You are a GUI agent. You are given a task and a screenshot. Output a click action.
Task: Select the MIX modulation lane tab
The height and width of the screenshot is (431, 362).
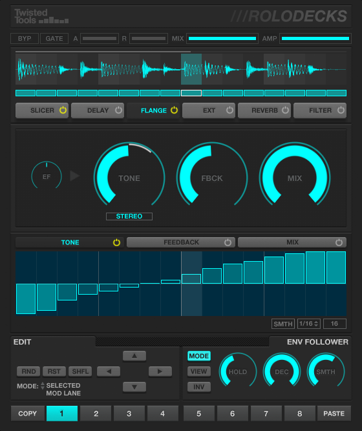[x=292, y=242]
